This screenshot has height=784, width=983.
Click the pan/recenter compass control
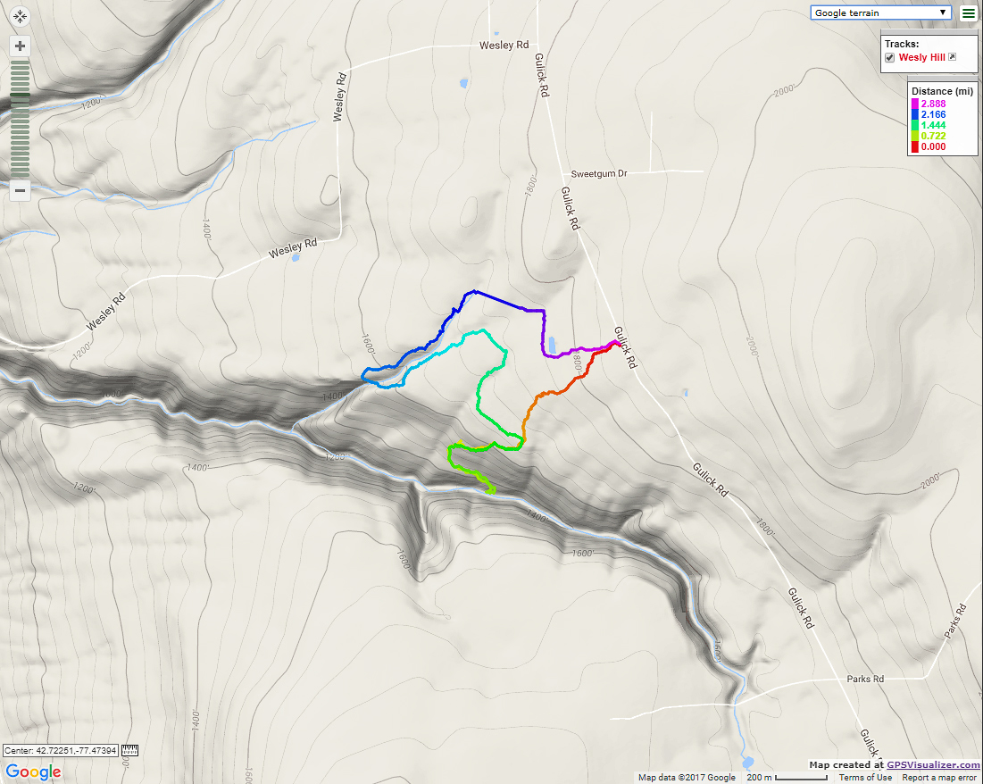click(20, 16)
